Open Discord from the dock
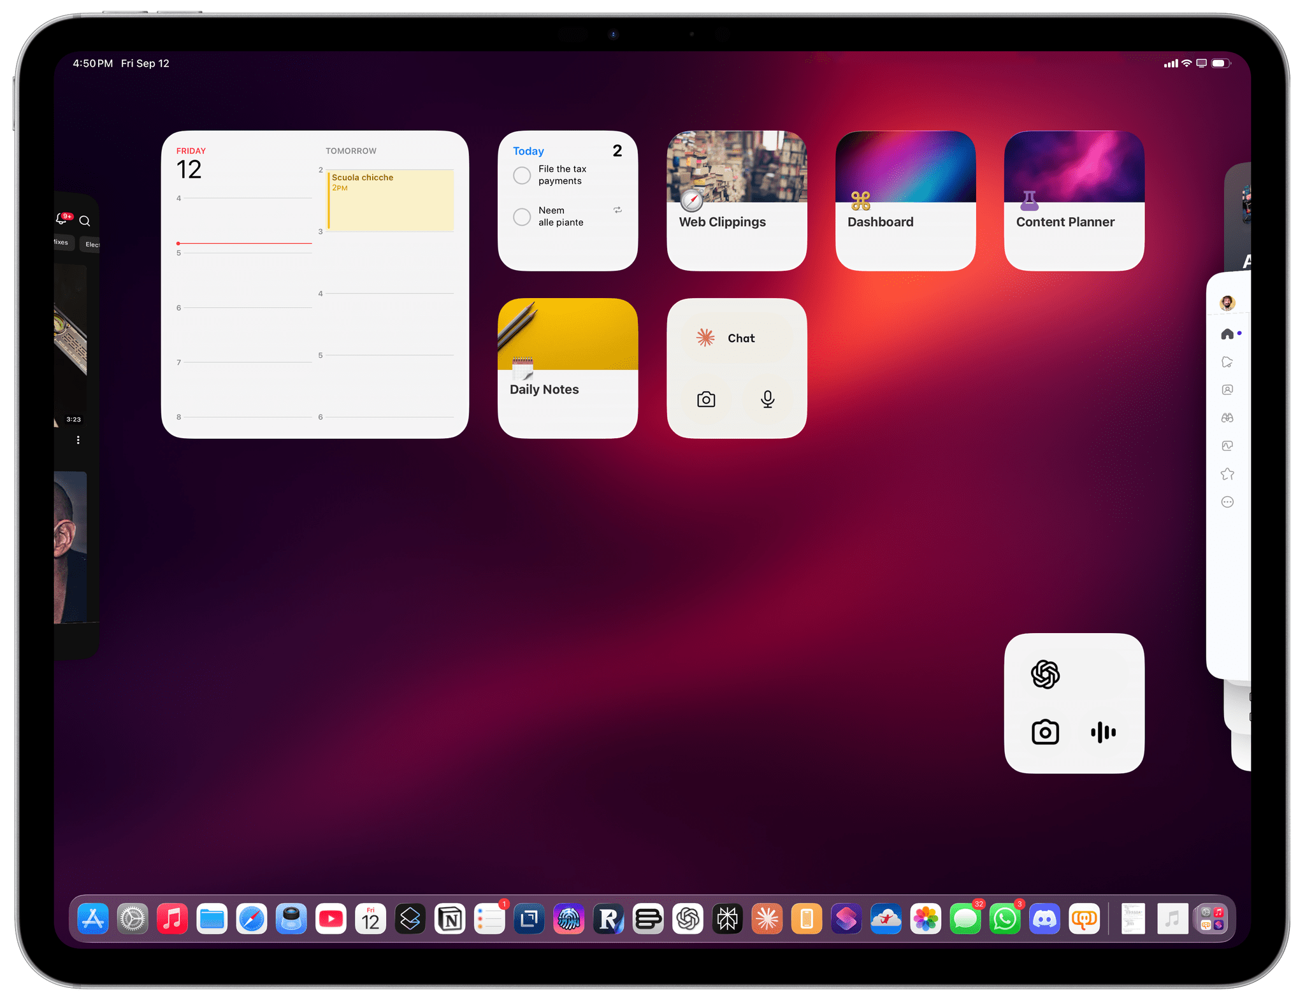Screen dimensions: 1305x1000 (x=1044, y=919)
